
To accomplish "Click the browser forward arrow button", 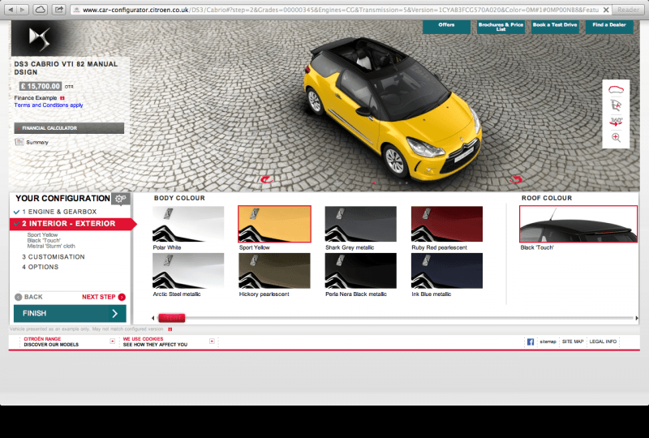I will [23, 9].
